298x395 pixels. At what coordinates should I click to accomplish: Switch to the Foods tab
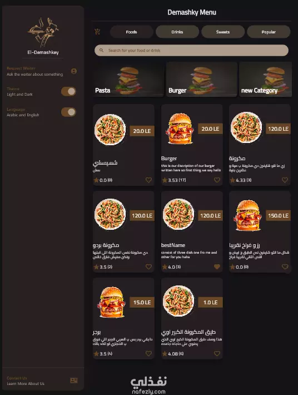[132, 32]
